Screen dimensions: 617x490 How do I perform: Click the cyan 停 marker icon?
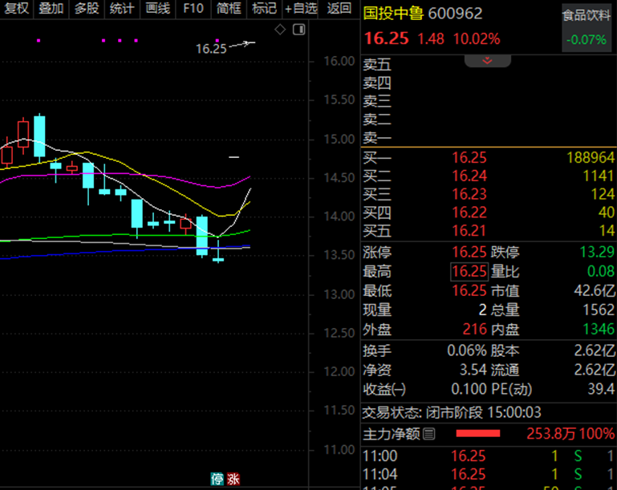pyautogui.click(x=217, y=479)
